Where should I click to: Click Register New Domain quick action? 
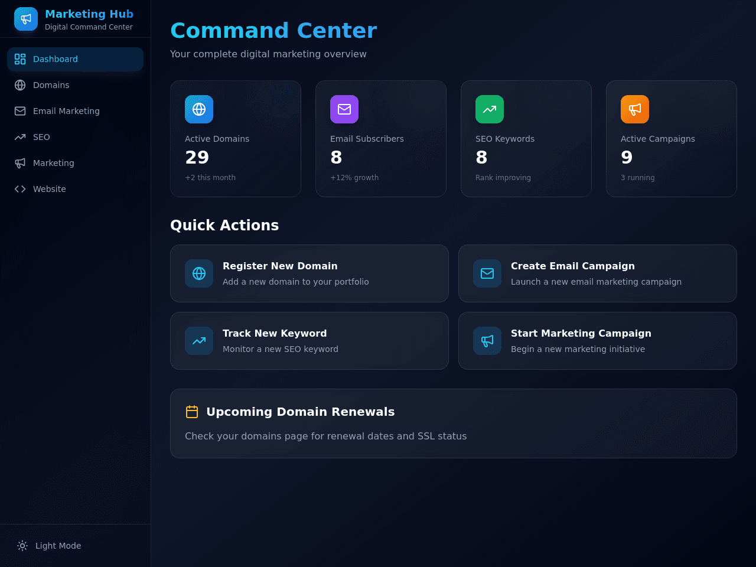[x=309, y=273]
